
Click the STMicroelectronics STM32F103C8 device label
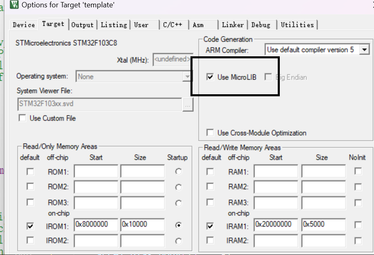pos(66,43)
